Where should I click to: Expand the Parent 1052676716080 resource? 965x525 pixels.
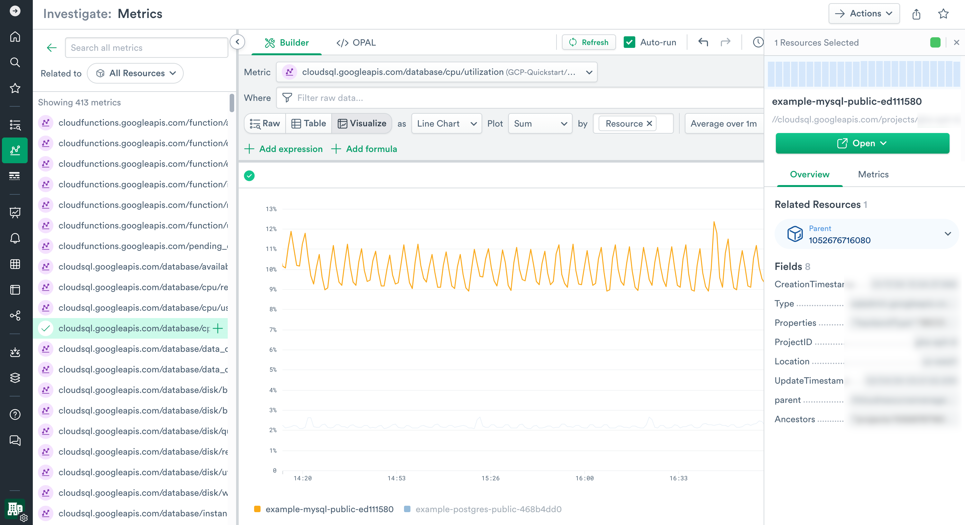pyautogui.click(x=947, y=234)
